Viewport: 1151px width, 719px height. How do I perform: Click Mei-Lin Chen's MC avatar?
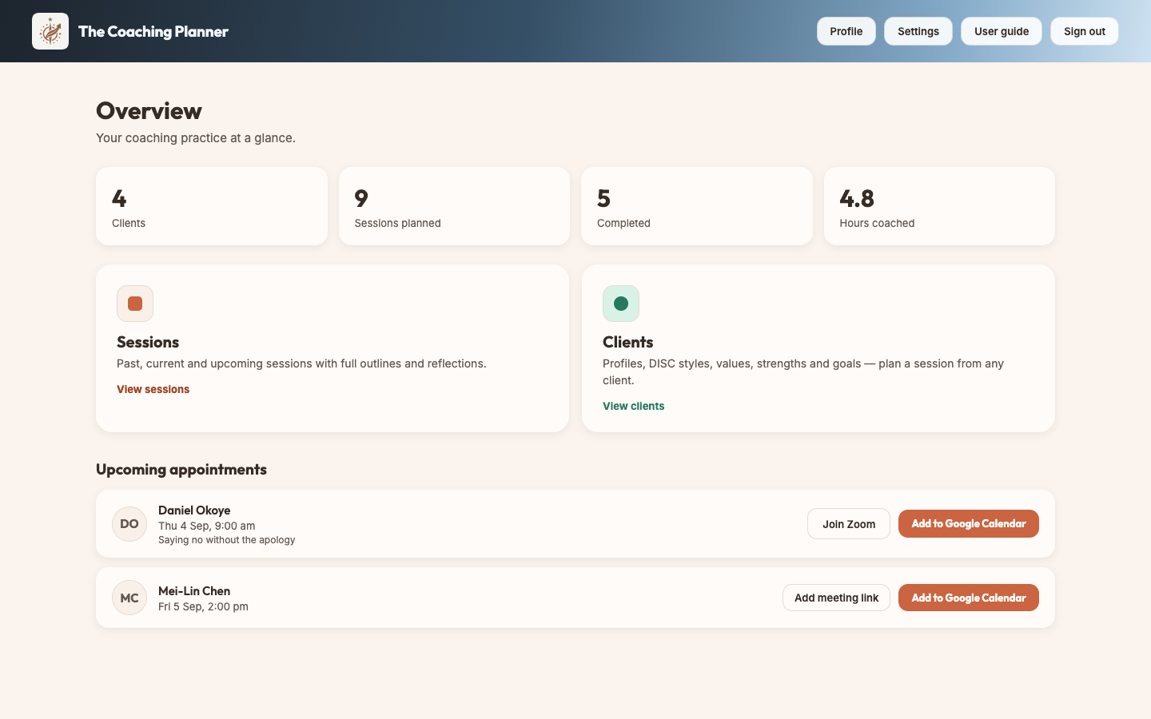tap(129, 598)
